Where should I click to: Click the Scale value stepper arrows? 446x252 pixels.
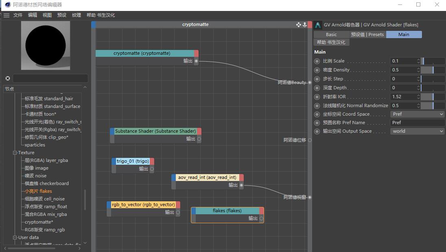click(x=418, y=61)
